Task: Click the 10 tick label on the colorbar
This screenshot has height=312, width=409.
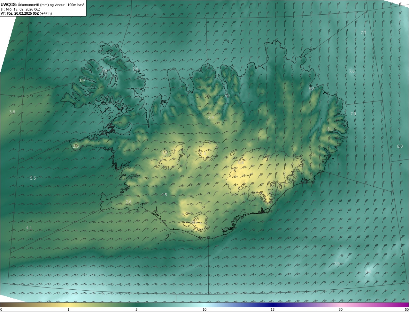Action: coord(204,310)
